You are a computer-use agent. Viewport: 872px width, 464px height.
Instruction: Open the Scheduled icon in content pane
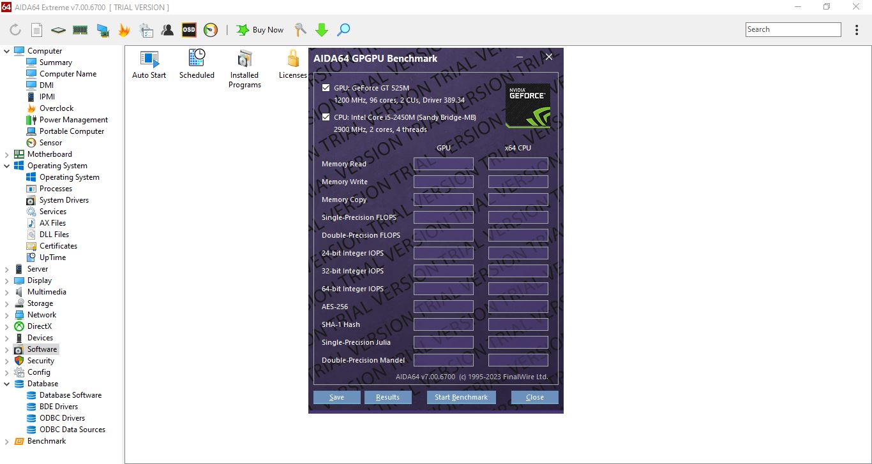[x=197, y=64]
